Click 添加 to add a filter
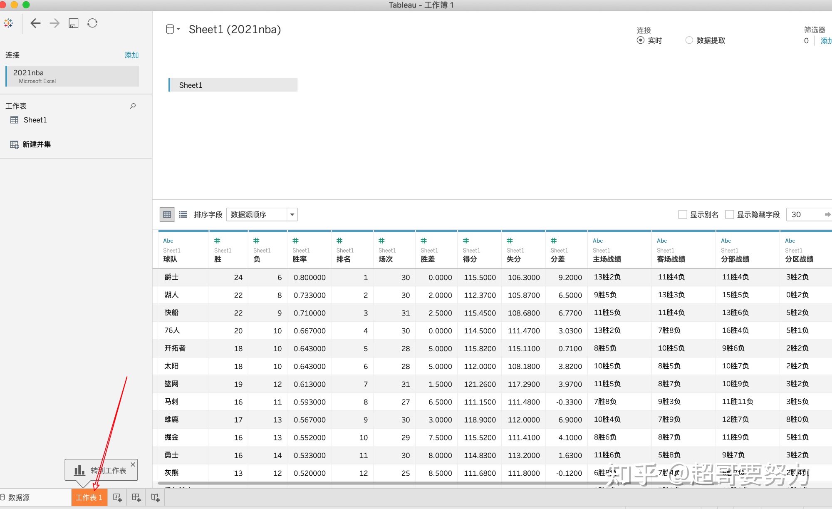 826,41
